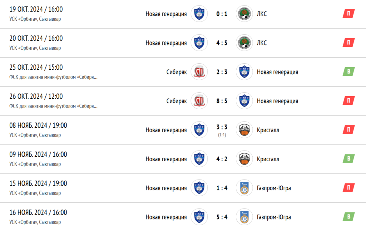Click ЛКС logo in 20 Oct match
Viewport: 366px width, 231px height.
244,43
